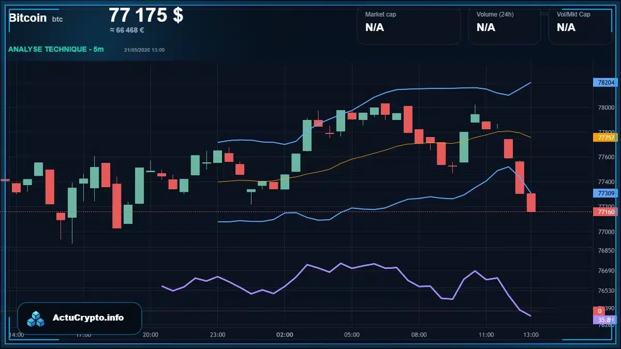This screenshot has height=349, width=621.
Task: Click the 17:00 time axis label
Action: [x=83, y=335]
